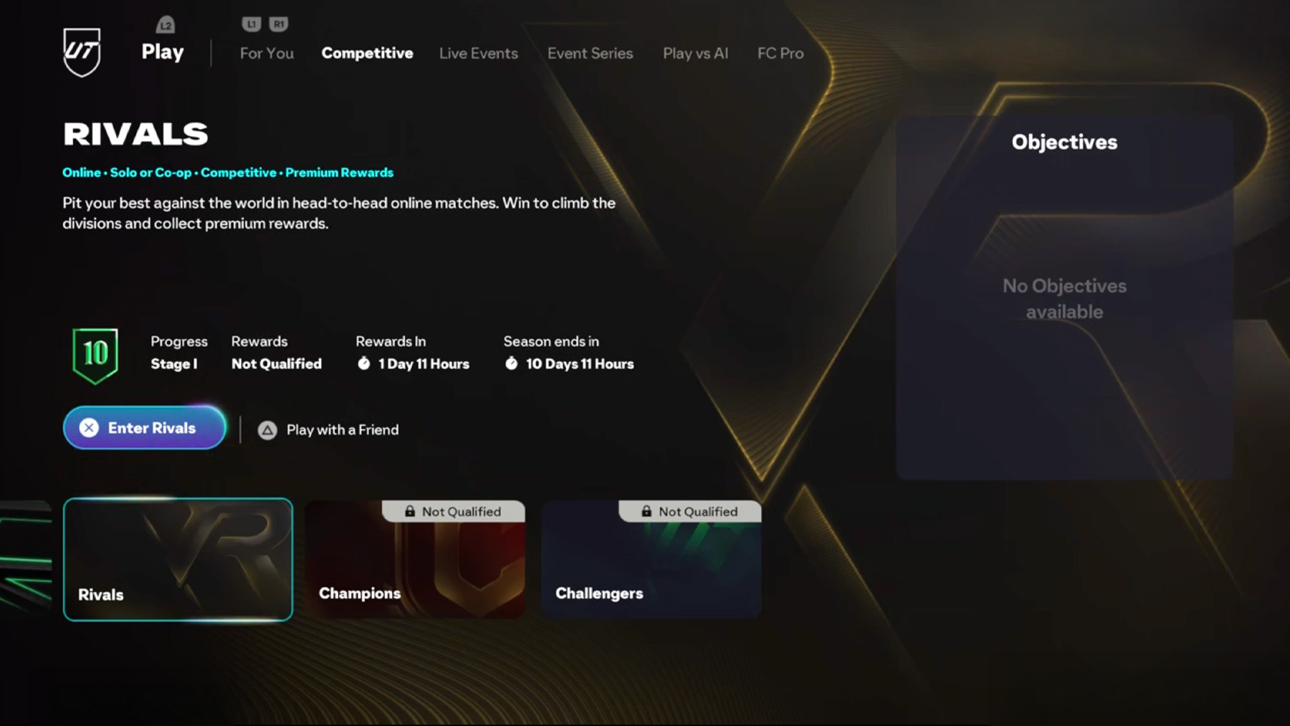Click the lock icon on Champions tile
Image resolution: width=1290 pixels, height=726 pixels.
pos(410,511)
